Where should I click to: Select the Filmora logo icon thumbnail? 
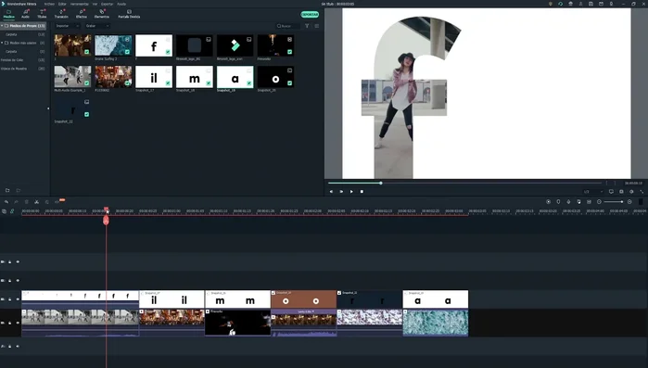click(x=235, y=45)
